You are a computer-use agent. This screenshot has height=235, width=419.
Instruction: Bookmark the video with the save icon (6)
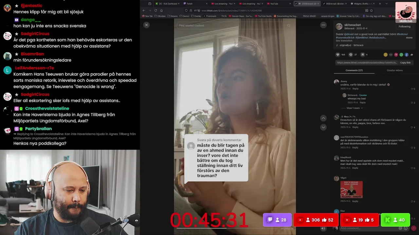click(363, 55)
